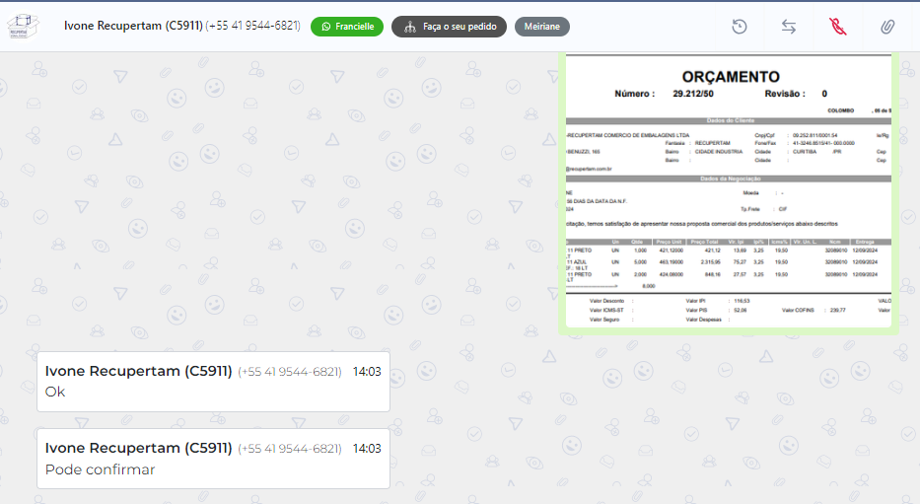The image size is (920, 504).
Task: Click the gray Meiriane agent badge
Action: (541, 27)
